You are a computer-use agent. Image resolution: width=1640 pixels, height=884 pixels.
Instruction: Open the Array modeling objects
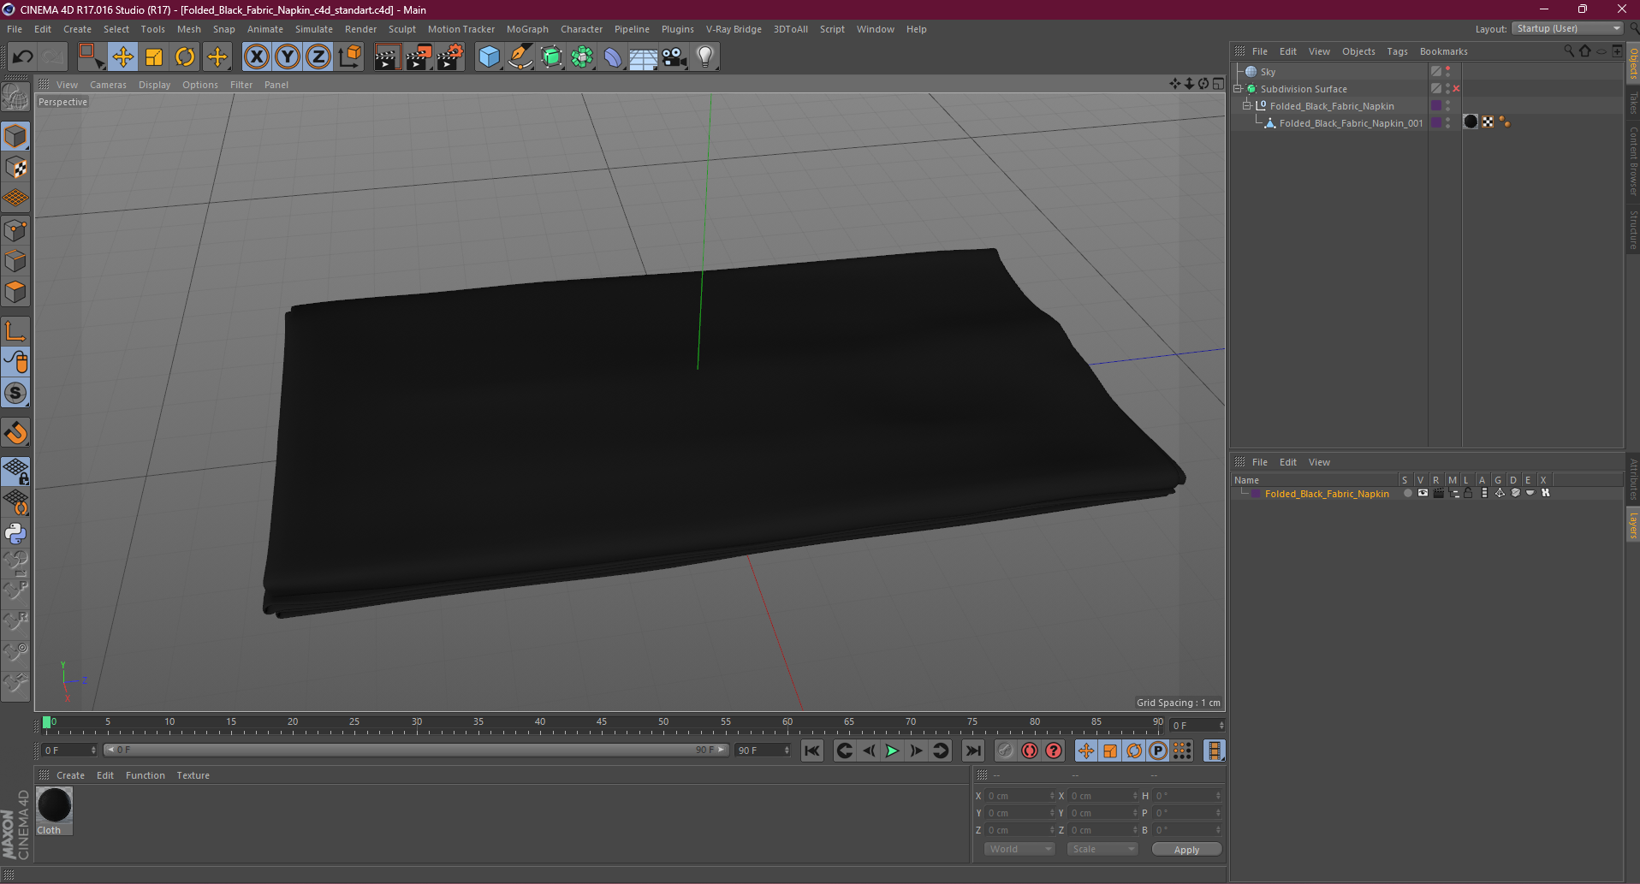pos(582,57)
